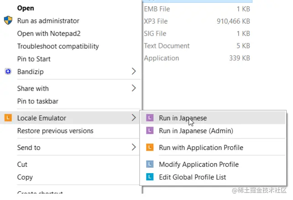The width and height of the screenshot is (293, 200).
Task: Click the icon beside Modify Application Profile
Action: click(x=149, y=164)
